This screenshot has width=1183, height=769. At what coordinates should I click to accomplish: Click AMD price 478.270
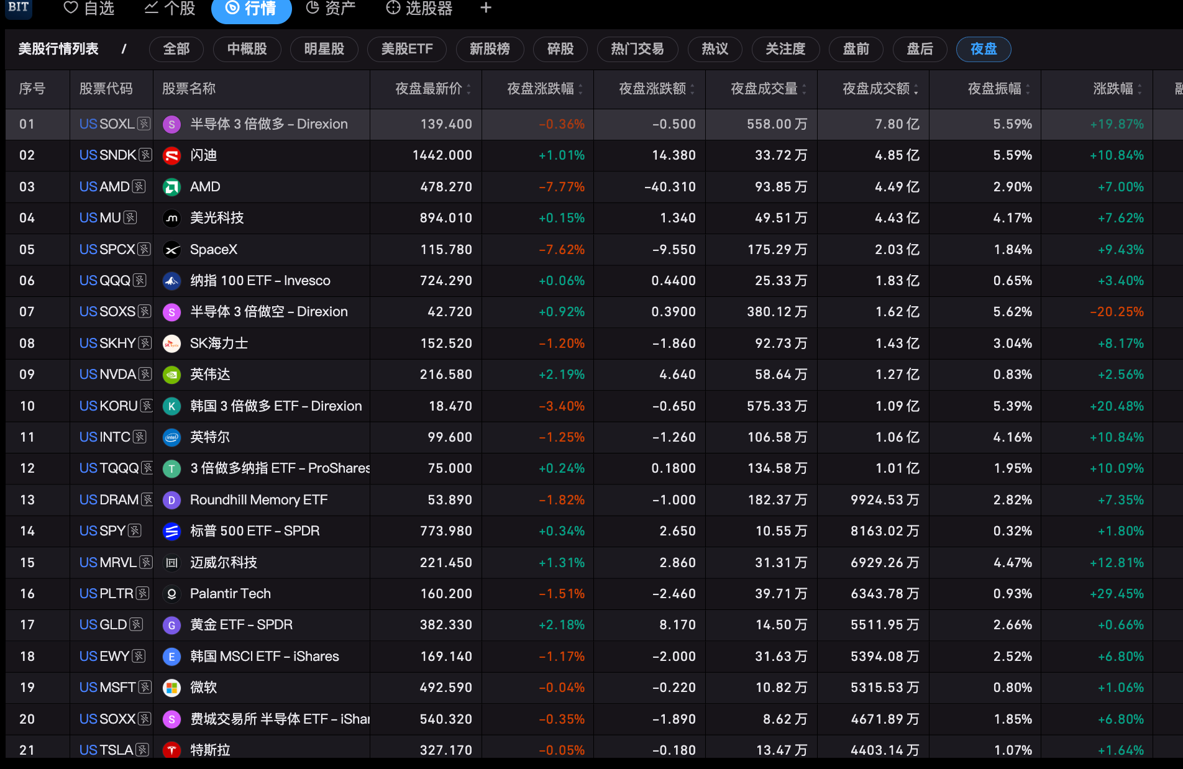[446, 187]
